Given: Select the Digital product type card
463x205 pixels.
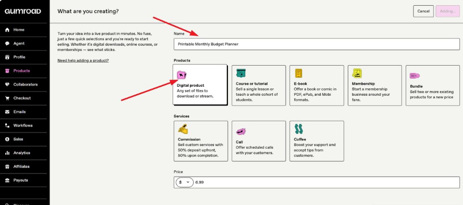Looking at the screenshot, I should point(200,85).
